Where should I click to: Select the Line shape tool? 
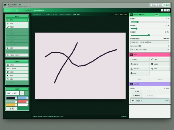click(x=160, y=60)
